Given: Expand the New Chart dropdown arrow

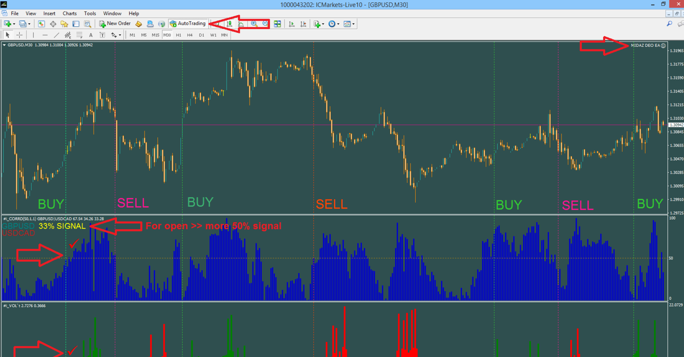Looking at the screenshot, I should click(14, 24).
